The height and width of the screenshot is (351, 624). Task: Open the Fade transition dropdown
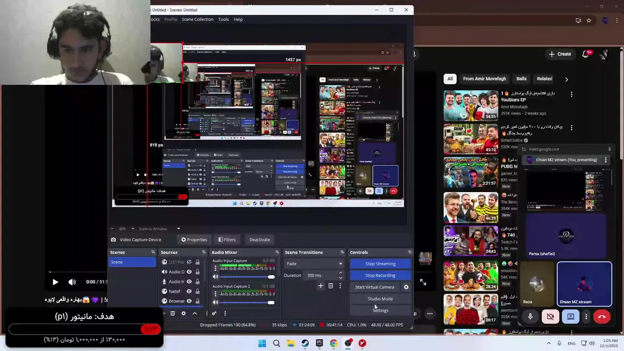click(314, 264)
